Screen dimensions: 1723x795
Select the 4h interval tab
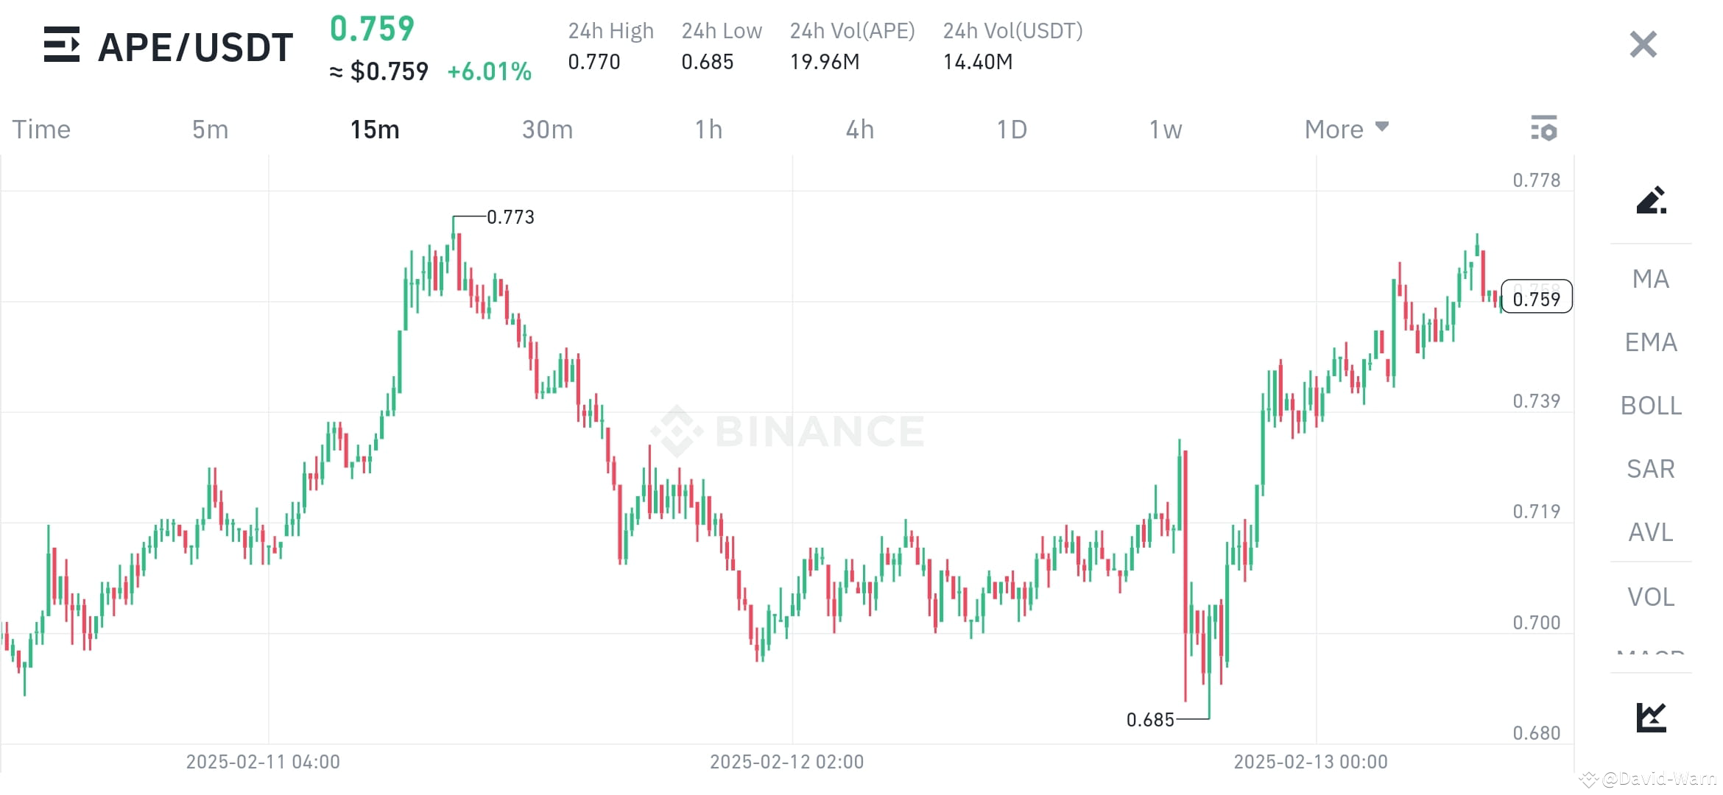point(859,129)
